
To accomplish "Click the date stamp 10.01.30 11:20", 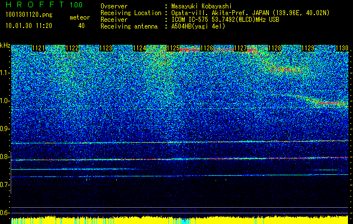I will click(x=29, y=26).
